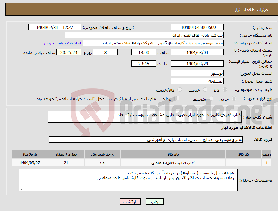Click the توضیحات خریدار notes textarea
278x211 pixels.
click(x=128, y=180)
